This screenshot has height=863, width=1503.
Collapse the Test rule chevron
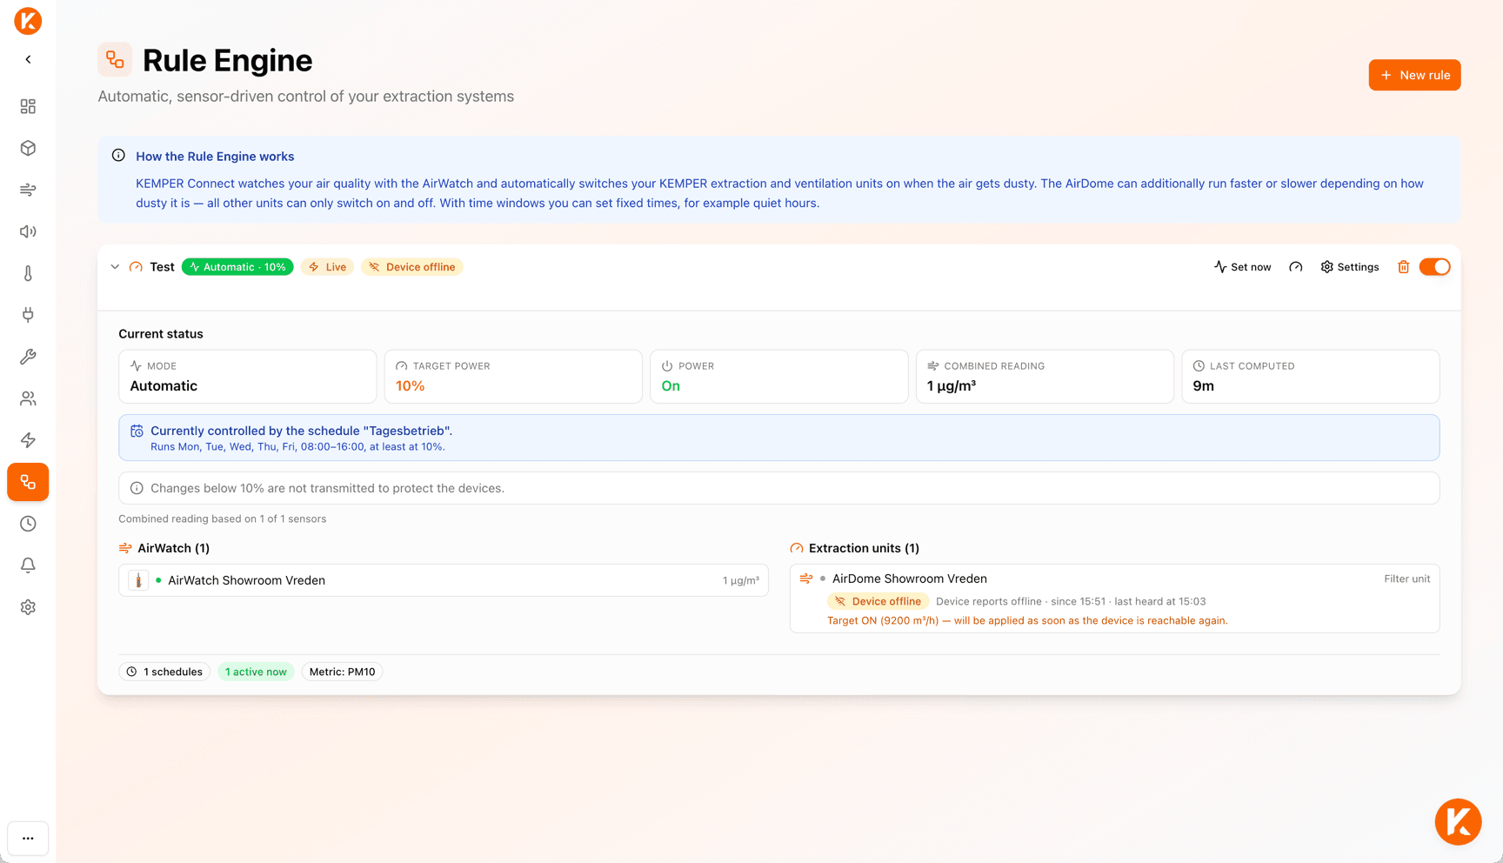pos(115,267)
